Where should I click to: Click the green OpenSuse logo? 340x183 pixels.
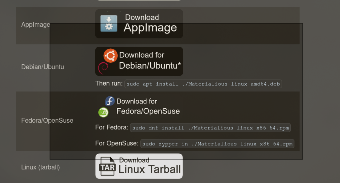[103, 112]
